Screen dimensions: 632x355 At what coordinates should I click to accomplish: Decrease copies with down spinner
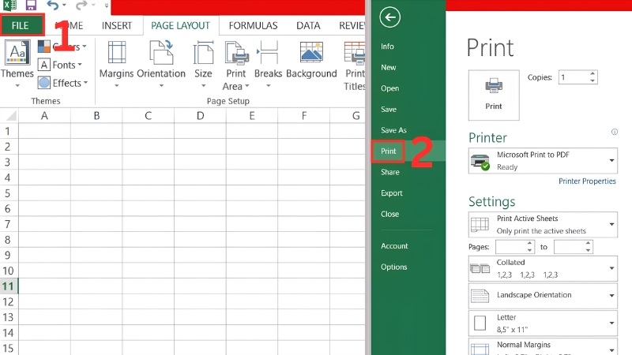tap(592, 80)
